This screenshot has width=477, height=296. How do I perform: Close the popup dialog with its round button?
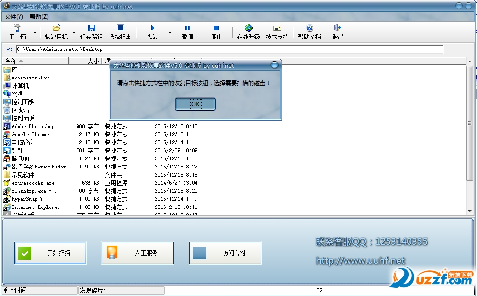274,65
